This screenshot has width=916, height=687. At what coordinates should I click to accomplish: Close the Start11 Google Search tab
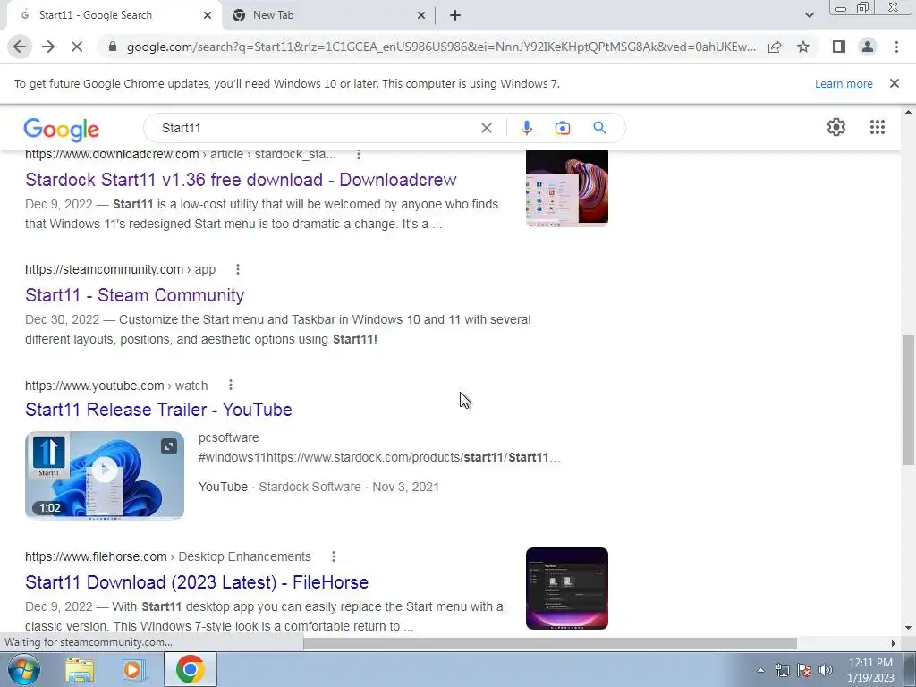tap(208, 15)
